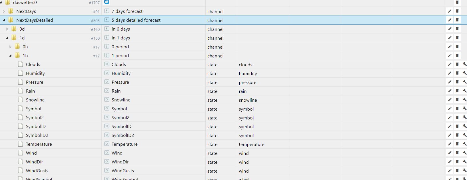Collapse the NextDaysDetailed folder

point(4,20)
